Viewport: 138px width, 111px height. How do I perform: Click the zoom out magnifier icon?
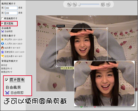pos(74,4)
